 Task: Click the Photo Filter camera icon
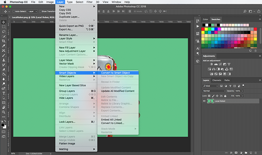[222, 69]
